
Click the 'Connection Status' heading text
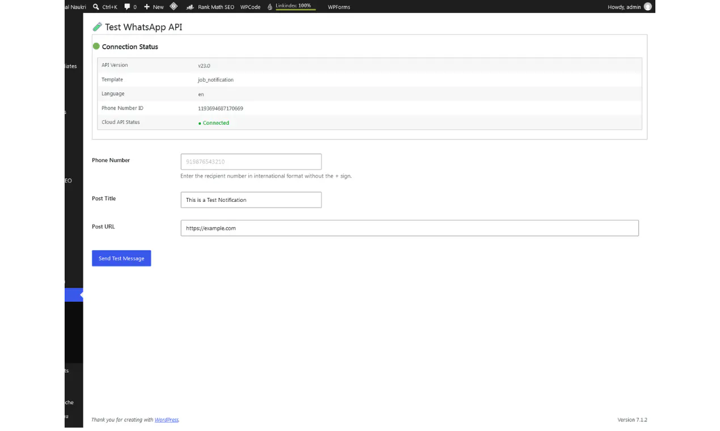pyautogui.click(x=130, y=47)
